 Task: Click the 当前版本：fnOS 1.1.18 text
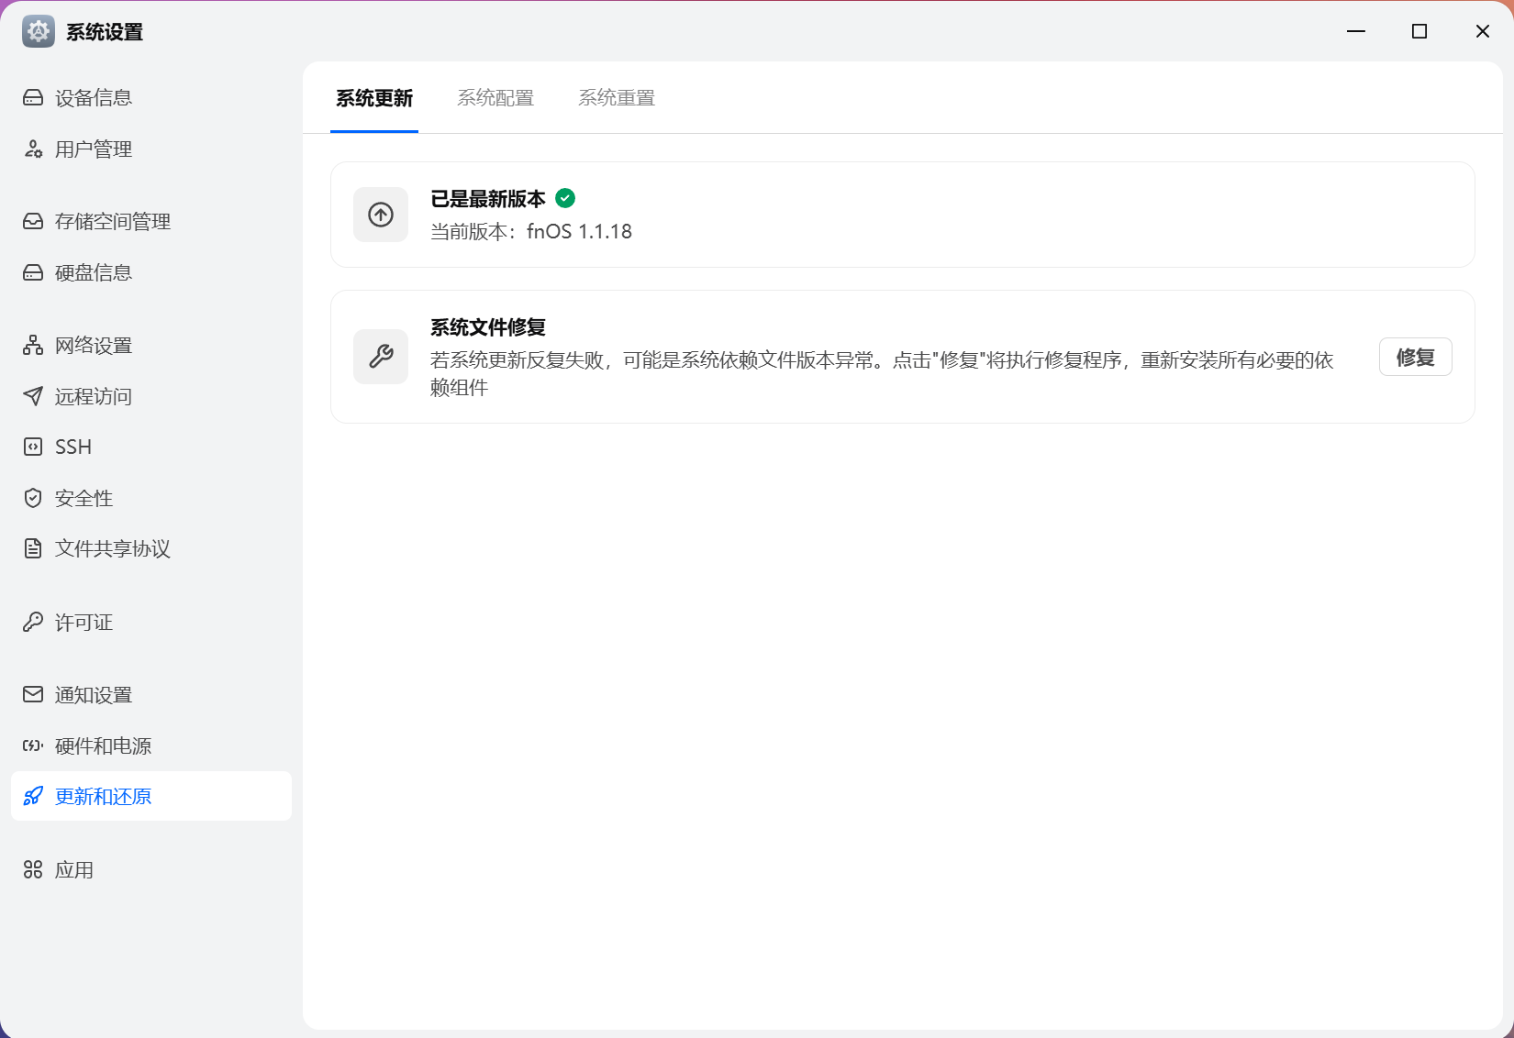pos(531,231)
